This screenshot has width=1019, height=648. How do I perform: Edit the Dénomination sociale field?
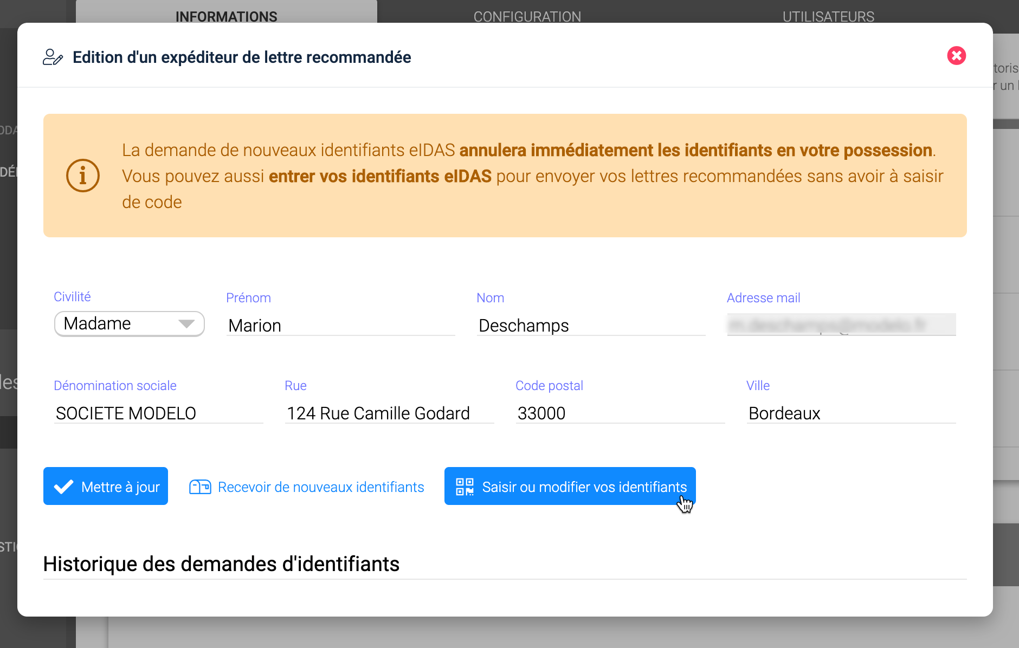tap(158, 413)
